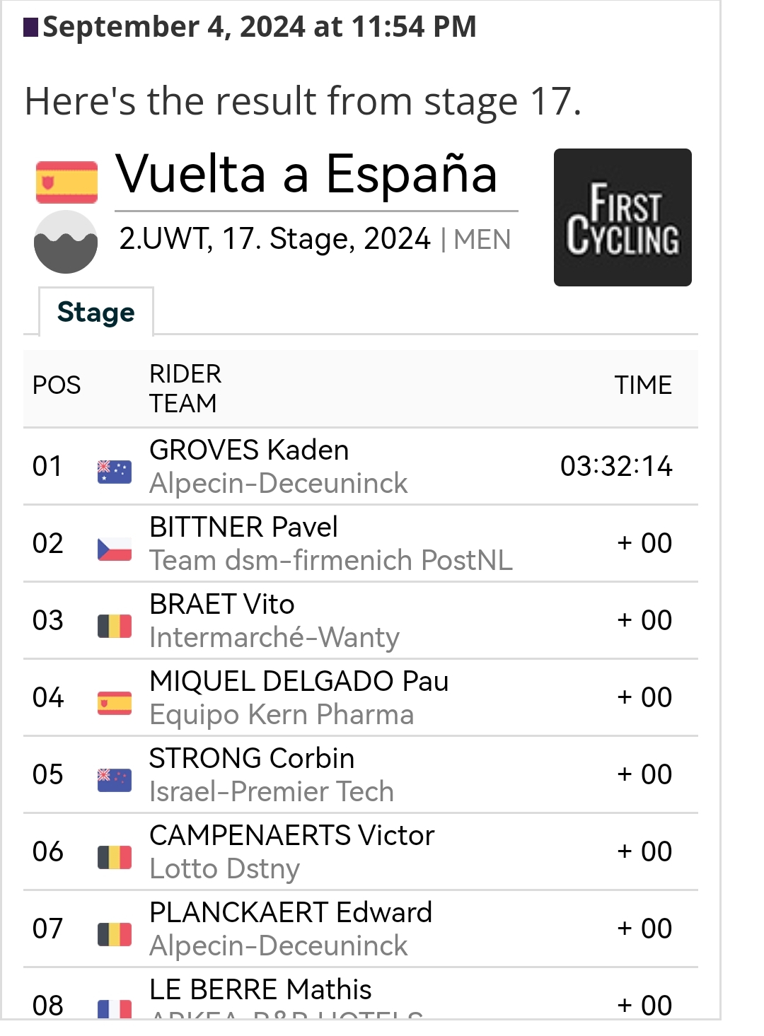Click Spanish flag beside Miquel Delgado Pau
The width and height of the screenshot is (764, 1036).
click(115, 703)
